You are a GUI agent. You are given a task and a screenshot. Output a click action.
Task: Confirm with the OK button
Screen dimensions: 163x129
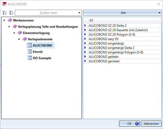click(x=129, y=124)
